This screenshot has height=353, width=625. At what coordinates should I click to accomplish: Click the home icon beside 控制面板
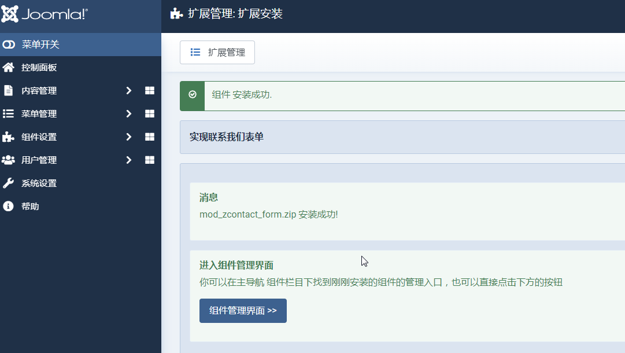pyautogui.click(x=8, y=67)
